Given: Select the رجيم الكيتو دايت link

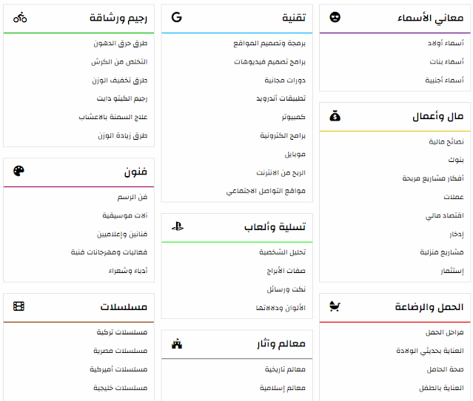Looking at the screenshot, I should click(x=122, y=98).
